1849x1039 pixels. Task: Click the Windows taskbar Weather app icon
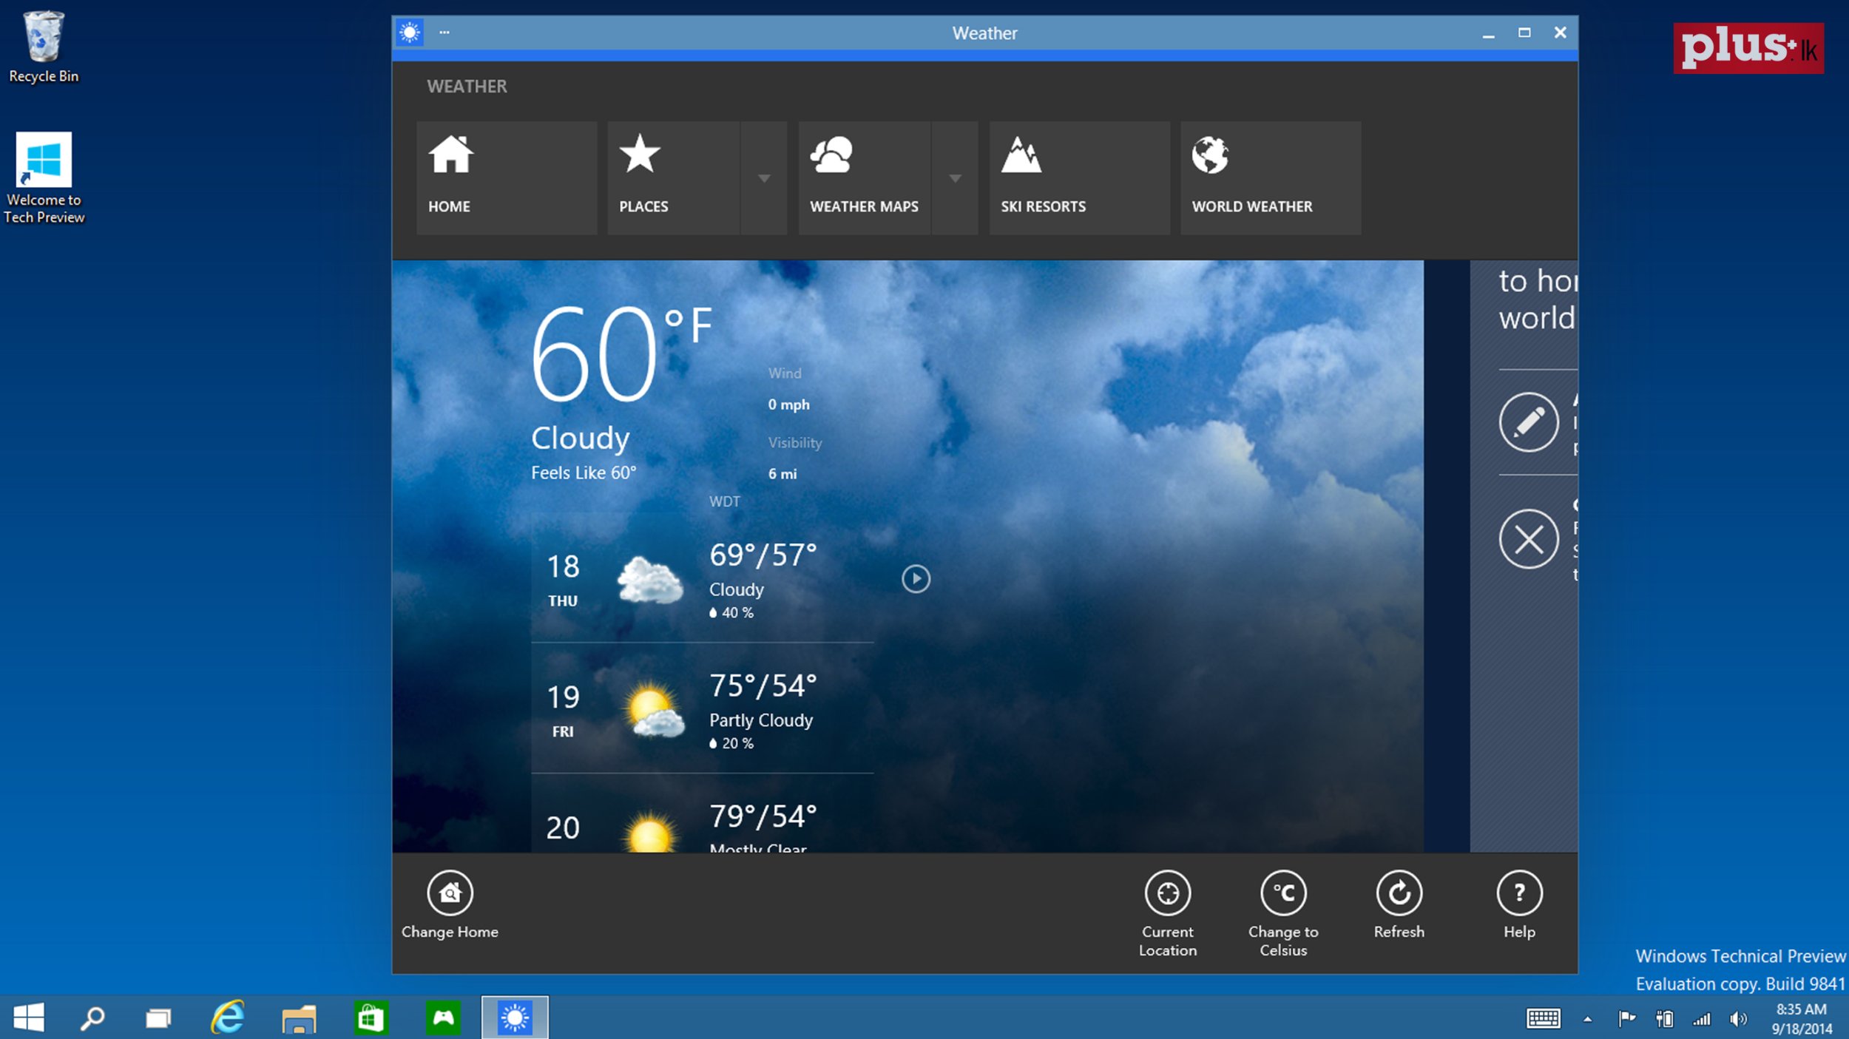514,1015
